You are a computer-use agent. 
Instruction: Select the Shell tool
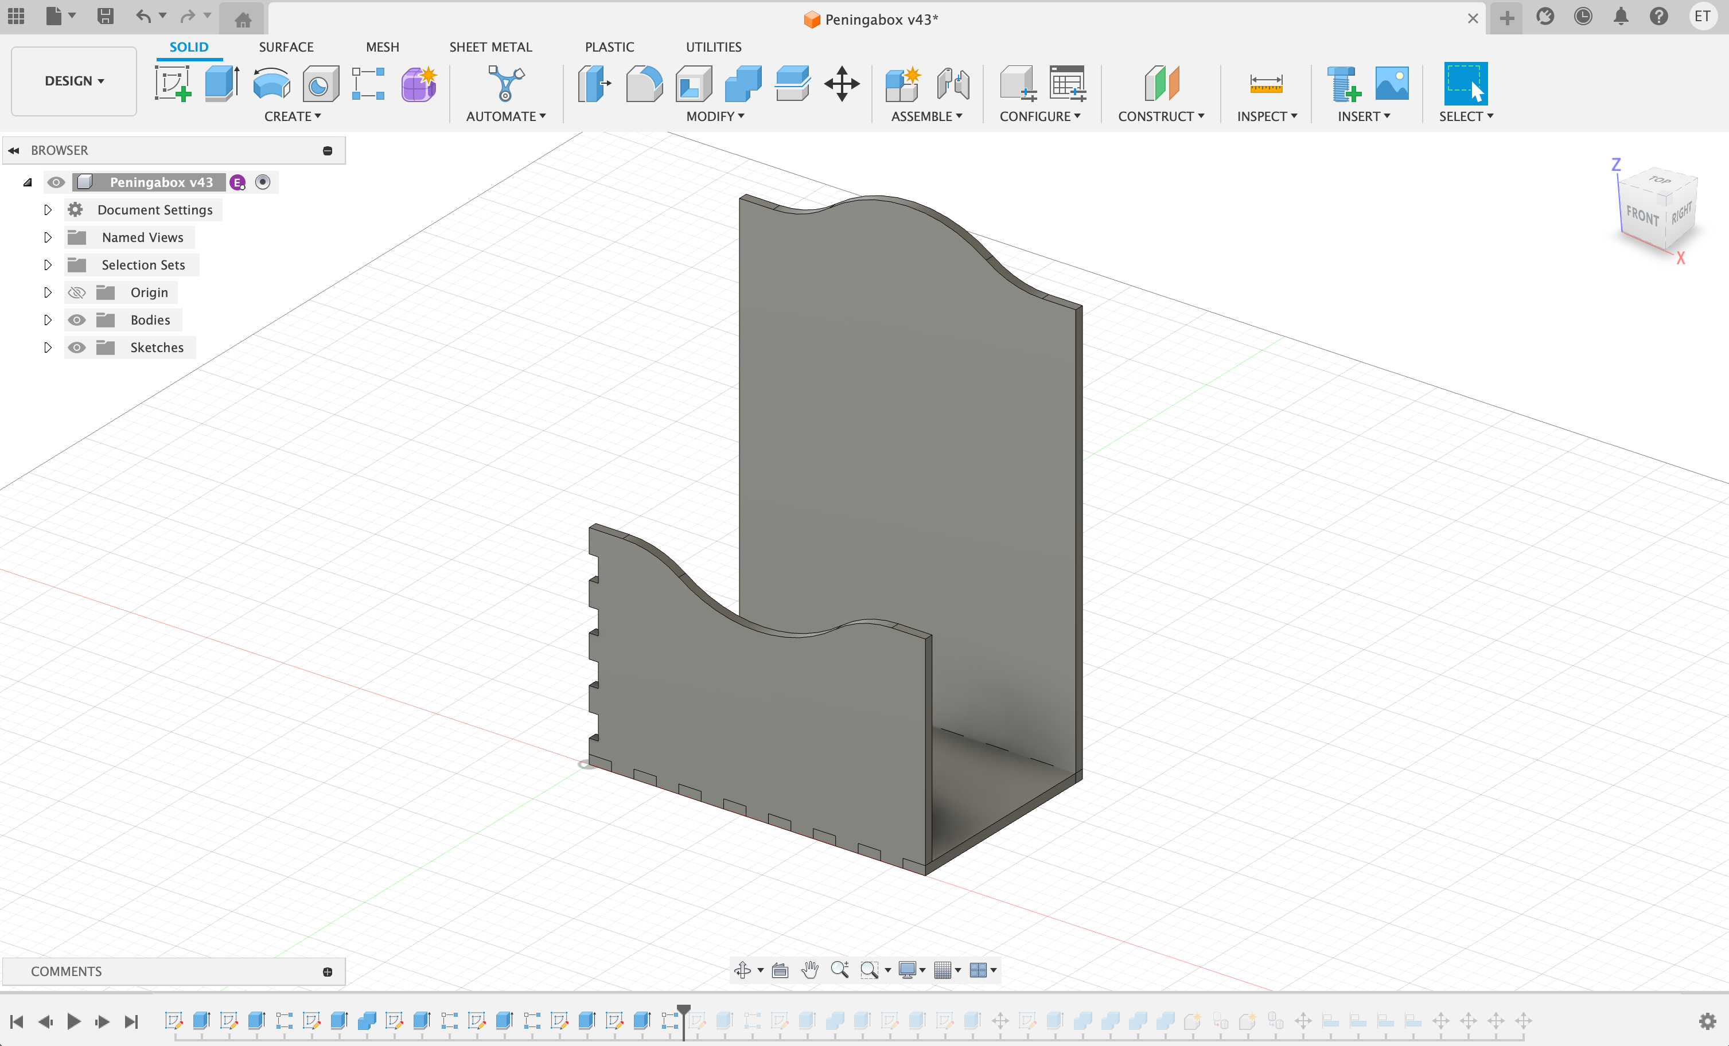click(x=694, y=84)
